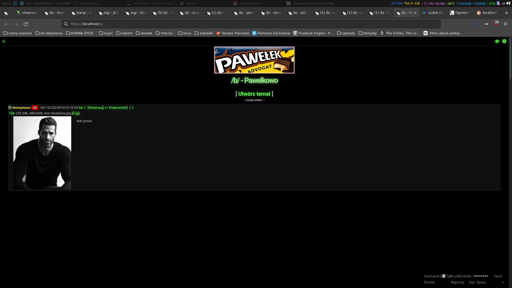Screen dimensions: 512x288
Task: Open the browser hamburger menu
Action: tap(506, 24)
